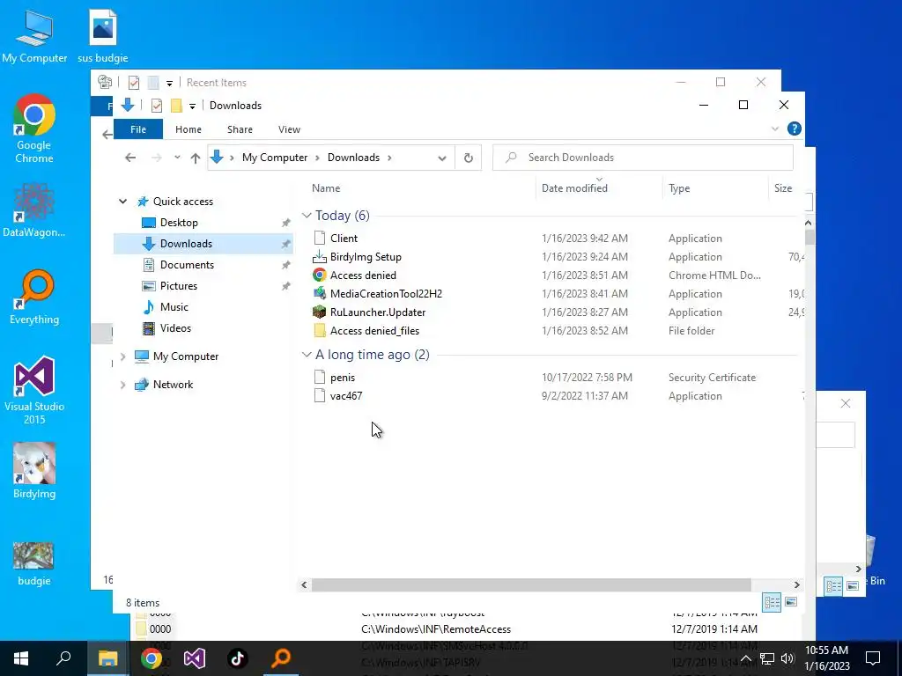Screen dimensions: 902x676
Task: Unpin Desktop using its pin icon
Action: (286, 223)
